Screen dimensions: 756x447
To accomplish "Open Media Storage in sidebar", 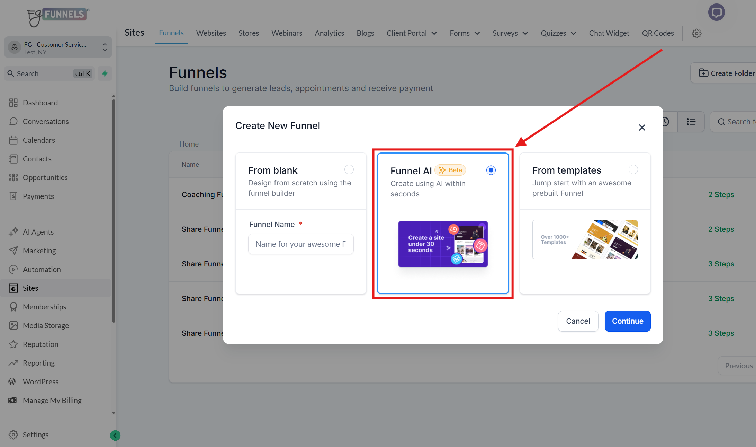I will [46, 325].
